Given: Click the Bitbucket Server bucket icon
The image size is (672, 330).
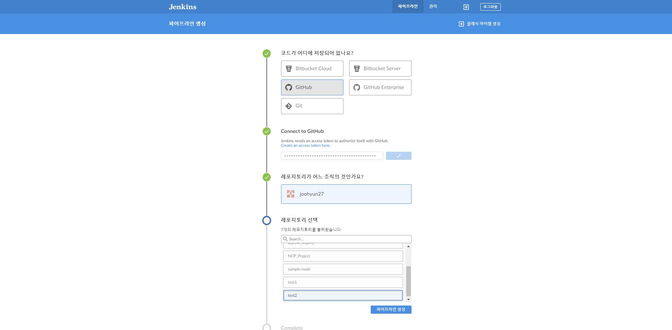Looking at the screenshot, I should pyautogui.click(x=357, y=68).
